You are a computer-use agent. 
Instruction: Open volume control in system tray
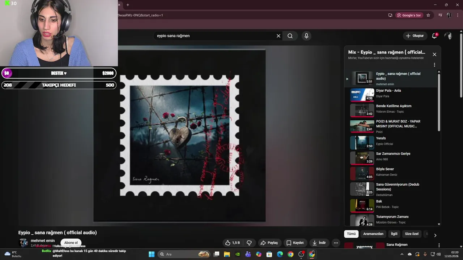438,254
